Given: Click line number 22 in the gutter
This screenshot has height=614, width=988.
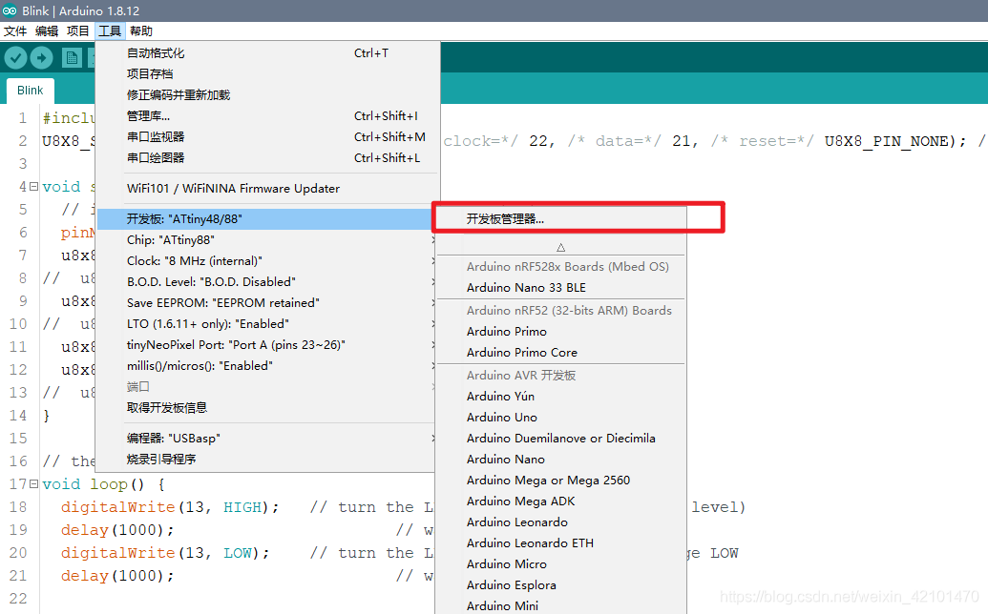Looking at the screenshot, I should pos(18,599).
